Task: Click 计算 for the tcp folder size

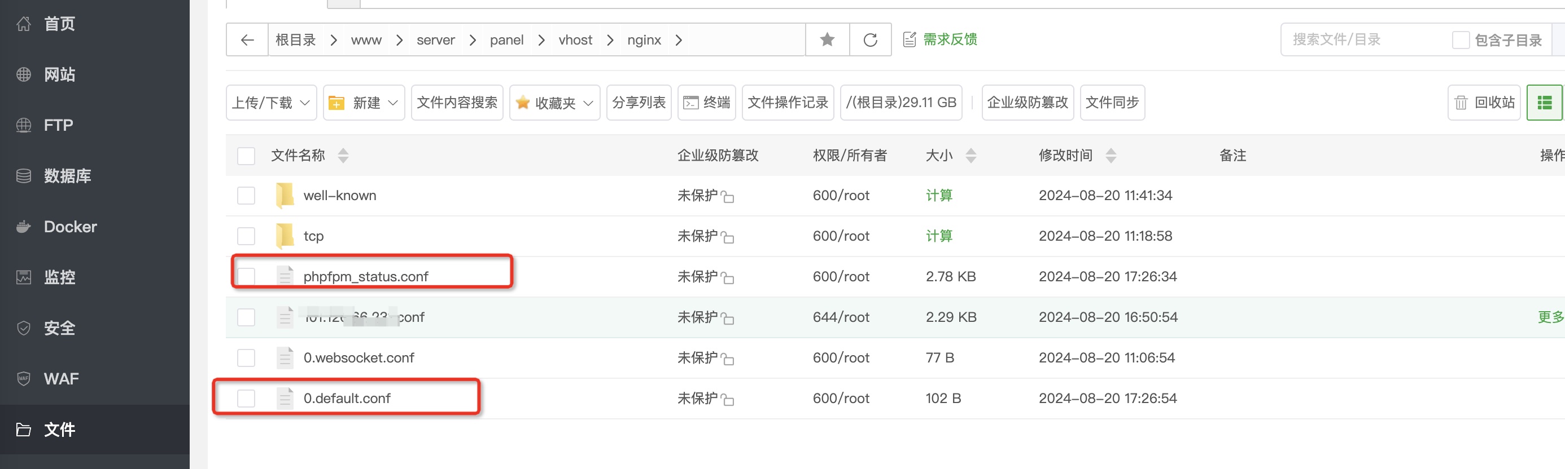Action: [939, 236]
